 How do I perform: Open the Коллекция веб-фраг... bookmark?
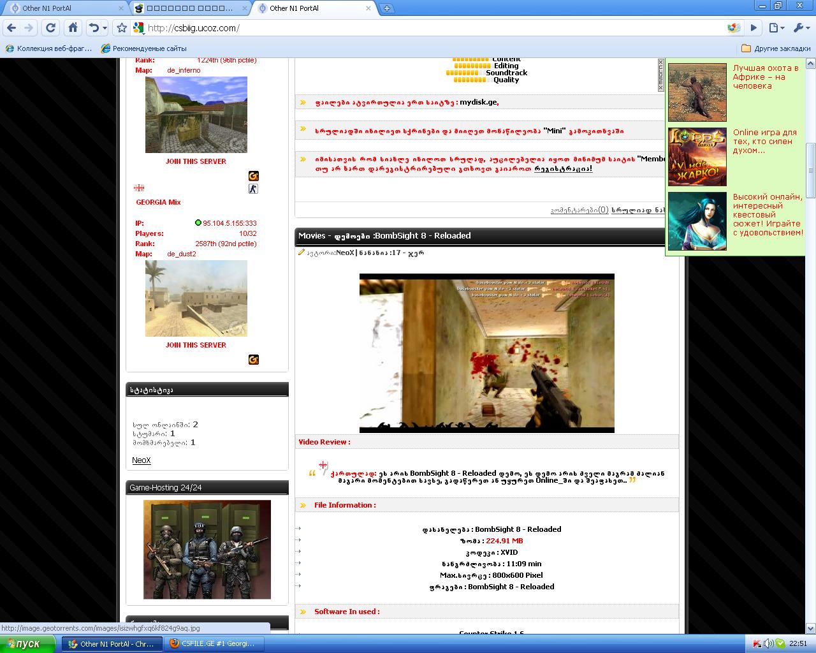[x=48, y=48]
